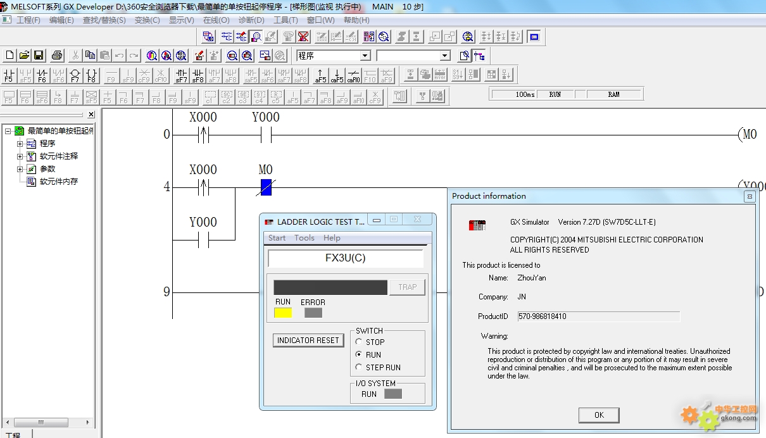Copy selection with the copy toolbar icon
Image resolution: width=766 pixels, height=438 pixels.
[91, 56]
